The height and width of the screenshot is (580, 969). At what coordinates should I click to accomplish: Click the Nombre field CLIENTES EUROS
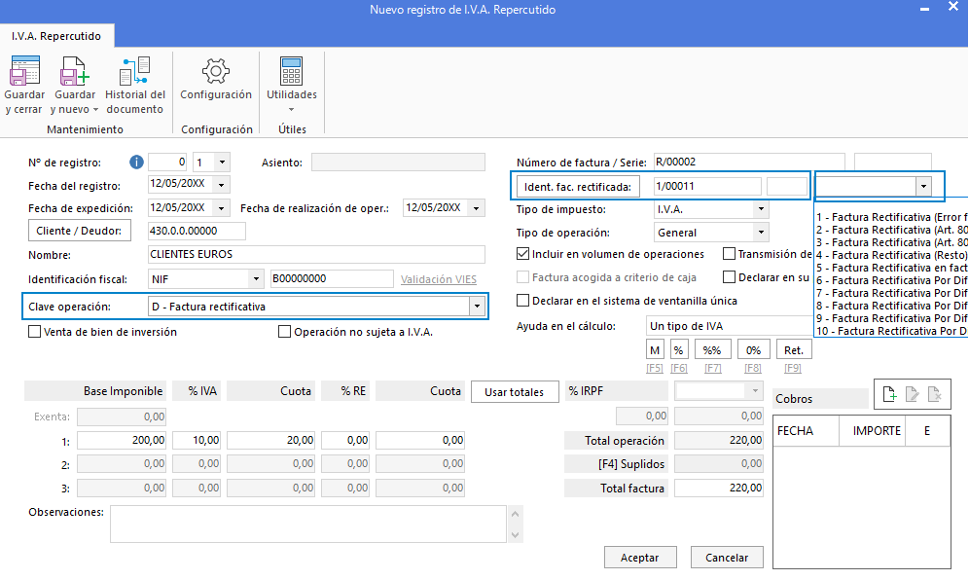point(316,254)
